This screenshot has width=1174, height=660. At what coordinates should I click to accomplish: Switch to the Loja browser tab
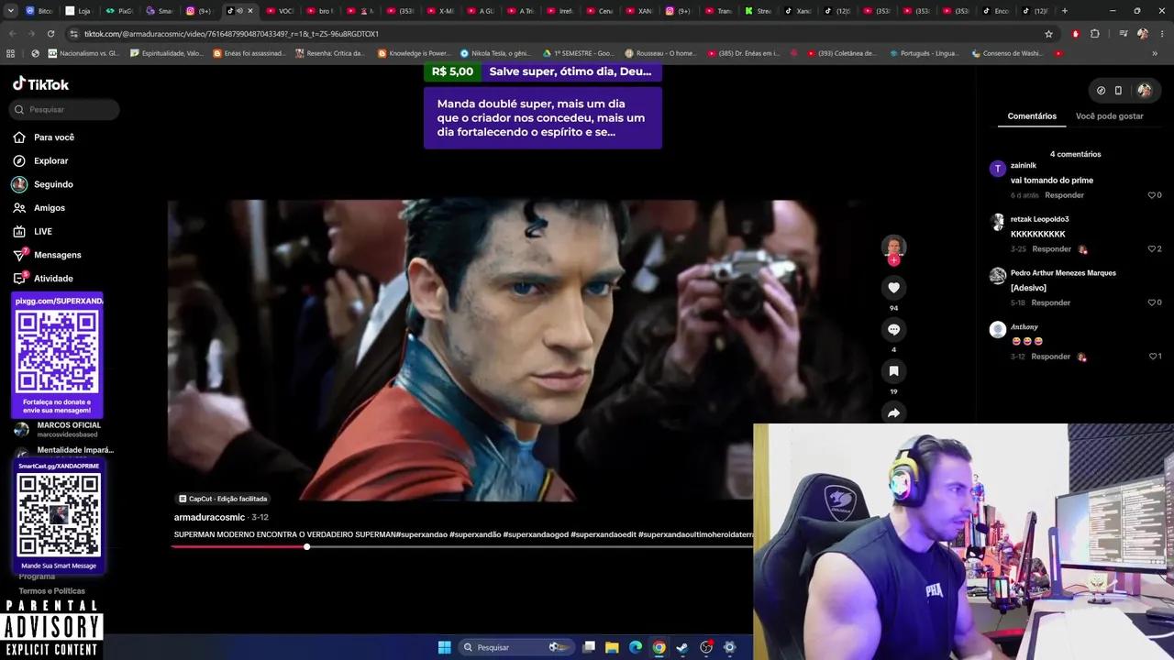[80, 11]
